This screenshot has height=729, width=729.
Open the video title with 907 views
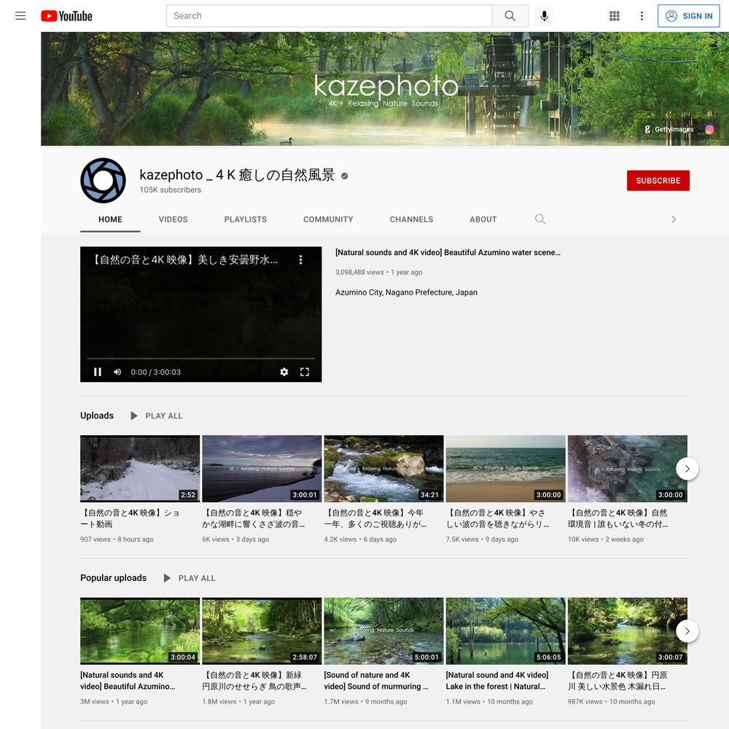[x=130, y=518]
